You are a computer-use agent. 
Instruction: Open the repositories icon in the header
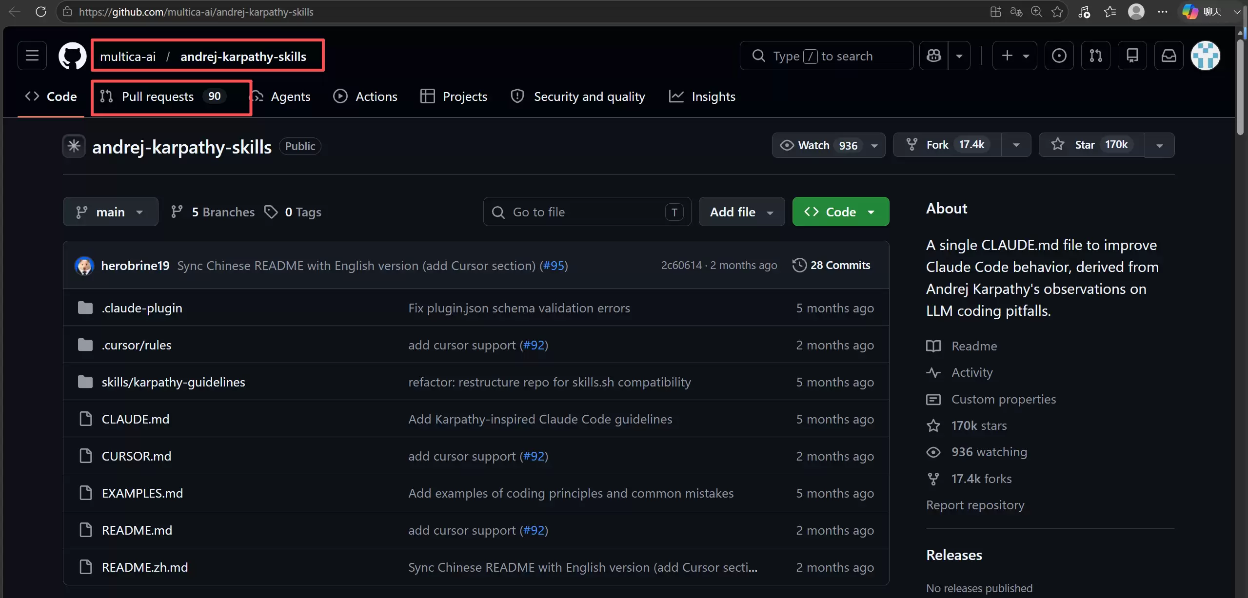point(1132,56)
